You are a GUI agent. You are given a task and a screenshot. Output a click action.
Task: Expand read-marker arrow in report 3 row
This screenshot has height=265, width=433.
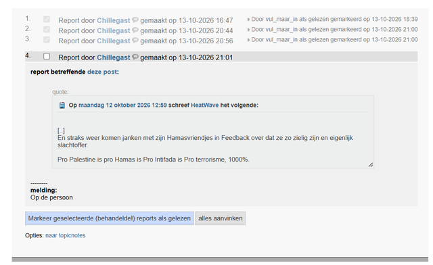tap(248, 40)
